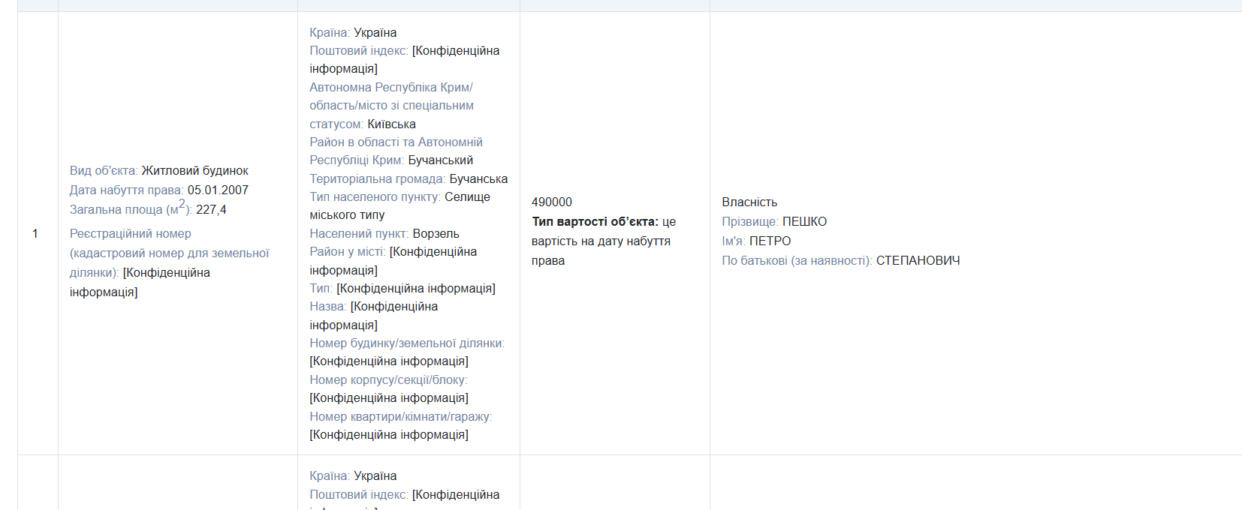This screenshot has height=510, width=1242.
Task: Click the 'Власність' ownership type text
Action: 749,202
